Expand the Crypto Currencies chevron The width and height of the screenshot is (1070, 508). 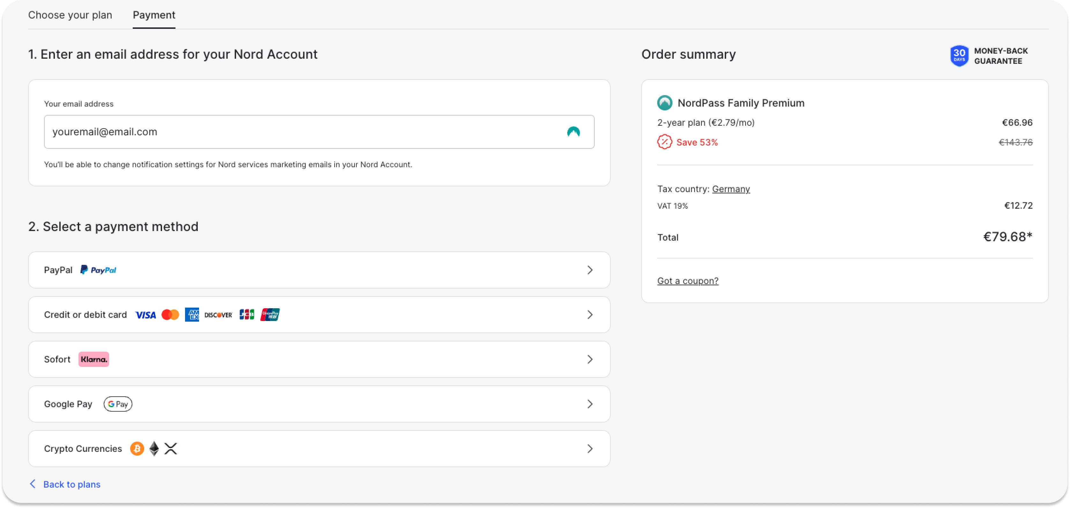[590, 449]
